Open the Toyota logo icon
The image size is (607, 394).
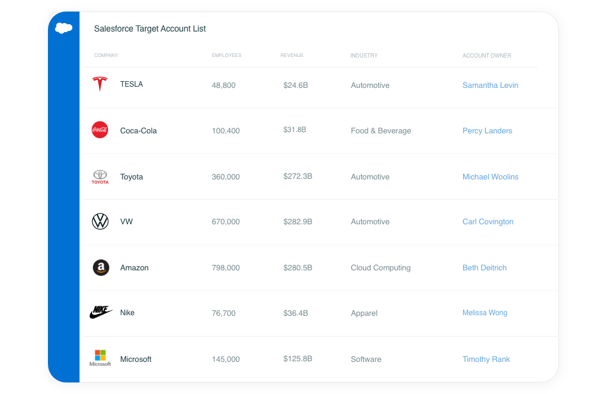point(100,177)
